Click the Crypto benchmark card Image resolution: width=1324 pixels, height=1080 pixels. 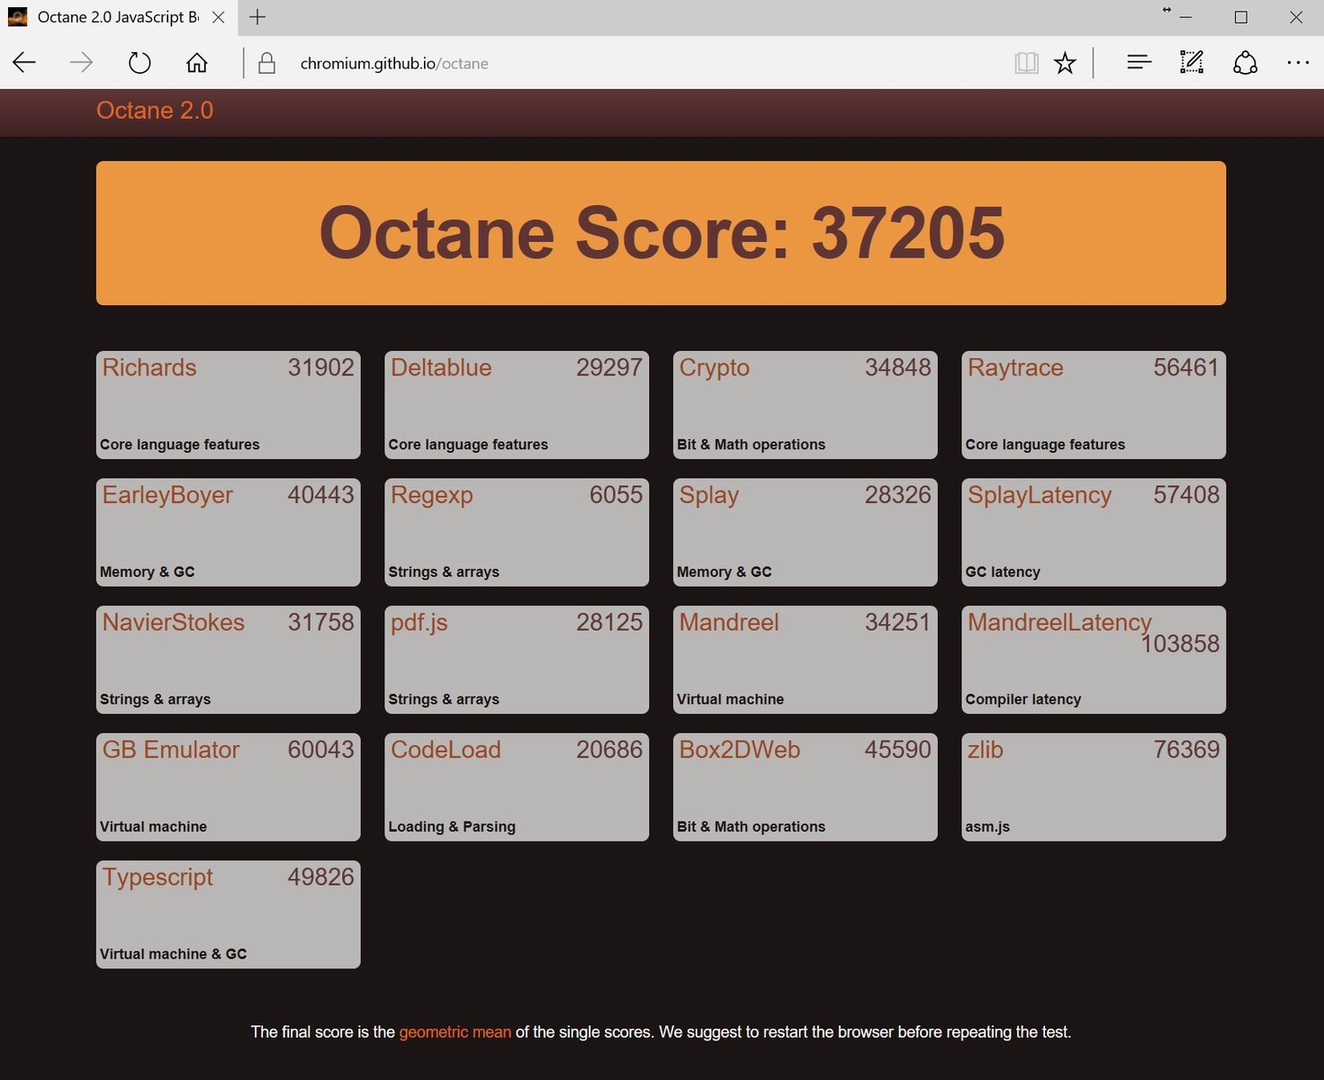(805, 405)
